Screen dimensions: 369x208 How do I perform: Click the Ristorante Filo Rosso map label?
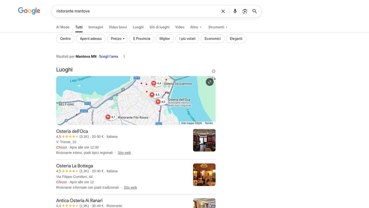pos(133,117)
